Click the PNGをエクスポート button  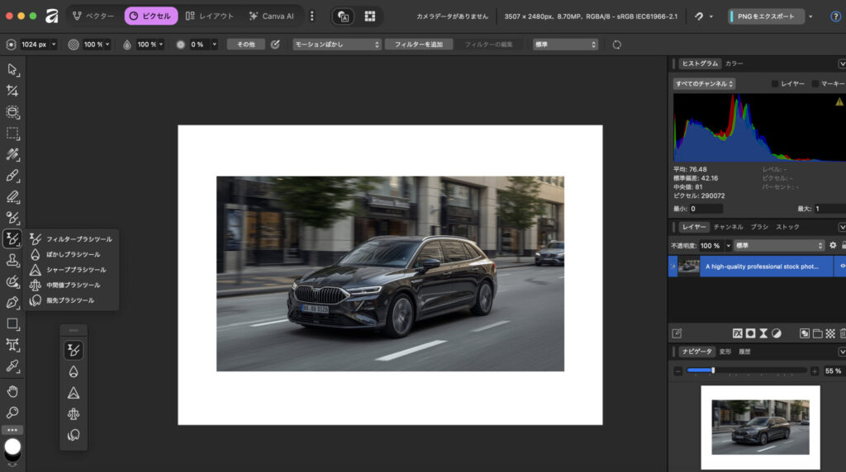tap(766, 16)
